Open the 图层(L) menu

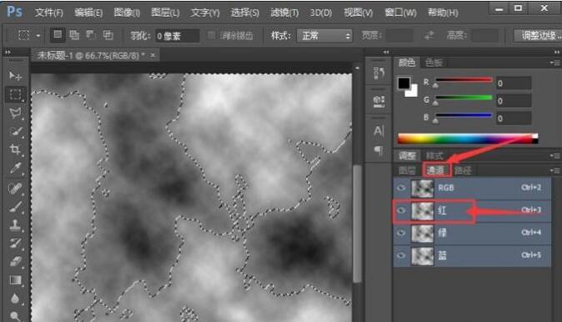point(165,13)
